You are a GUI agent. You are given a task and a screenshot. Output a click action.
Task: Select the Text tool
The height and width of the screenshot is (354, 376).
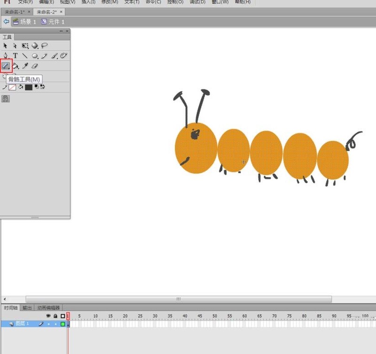[x=15, y=56]
